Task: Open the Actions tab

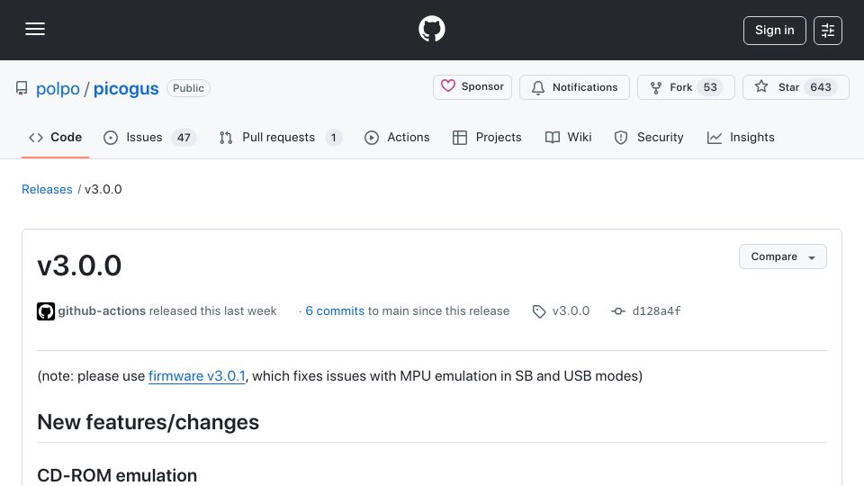Action: pos(397,137)
